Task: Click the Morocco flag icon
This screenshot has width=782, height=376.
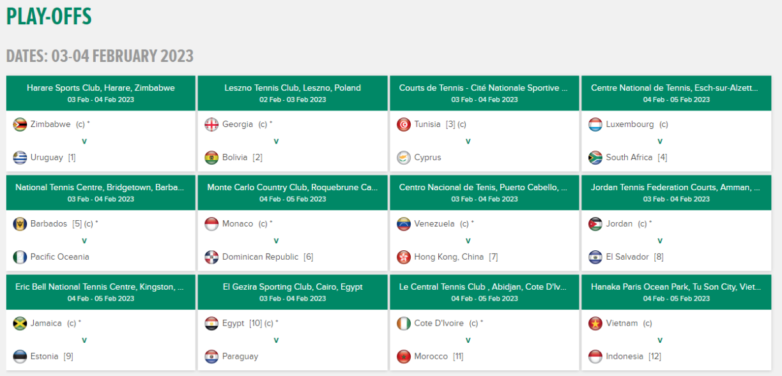Action: tap(403, 357)
